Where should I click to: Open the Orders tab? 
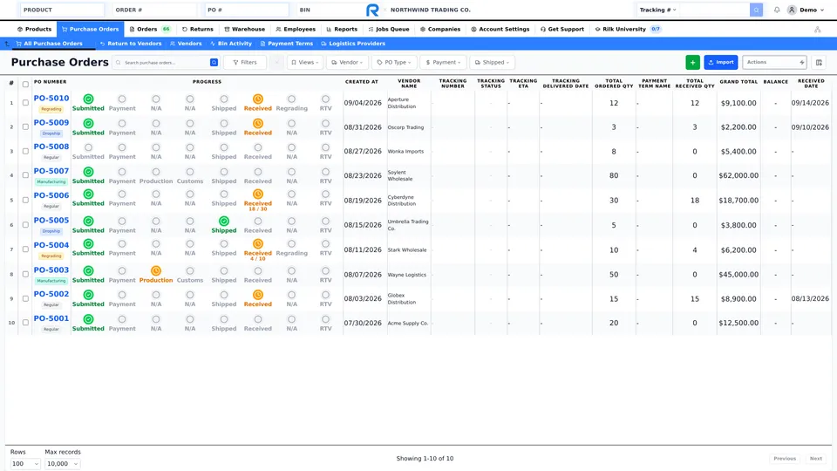[149, 30]
